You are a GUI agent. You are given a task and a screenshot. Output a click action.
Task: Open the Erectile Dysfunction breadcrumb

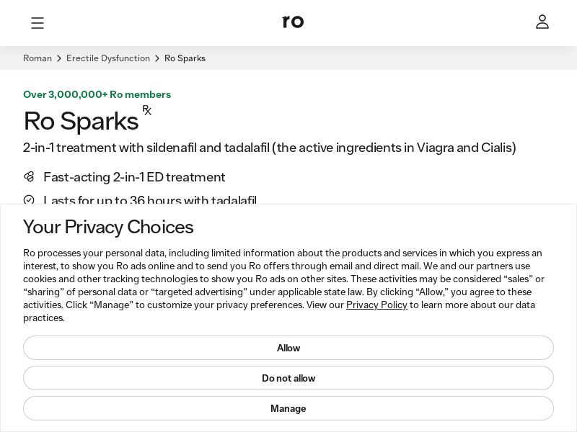coord(108,58)
